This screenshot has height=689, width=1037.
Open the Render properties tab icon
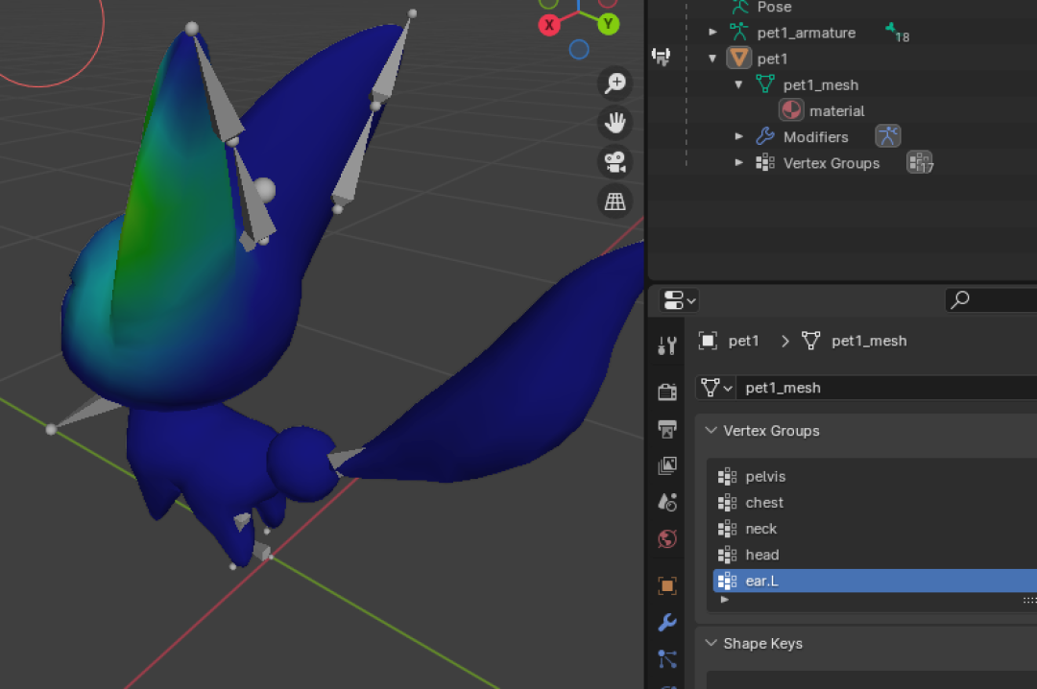pos(667,392)
